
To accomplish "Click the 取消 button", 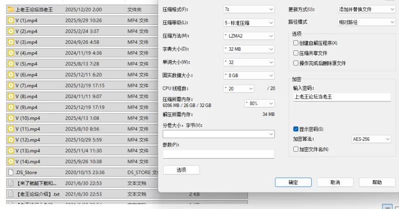I will pos(335,182).
